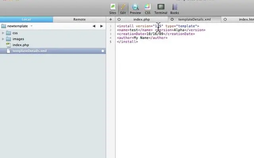Screen dimensions: 254x158
Task: Click the closing install tag line
Action: [x=127, y=41]
